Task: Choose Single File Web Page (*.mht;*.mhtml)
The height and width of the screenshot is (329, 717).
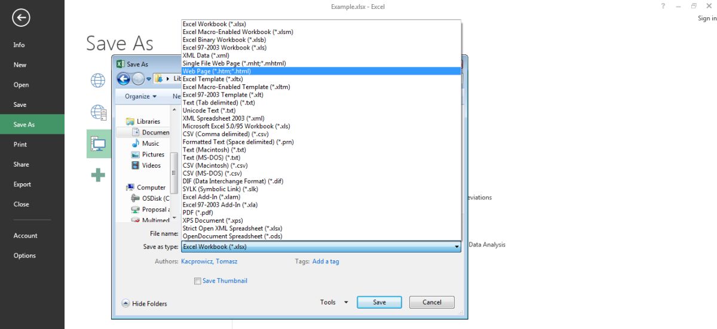Action: coord(321,63)
